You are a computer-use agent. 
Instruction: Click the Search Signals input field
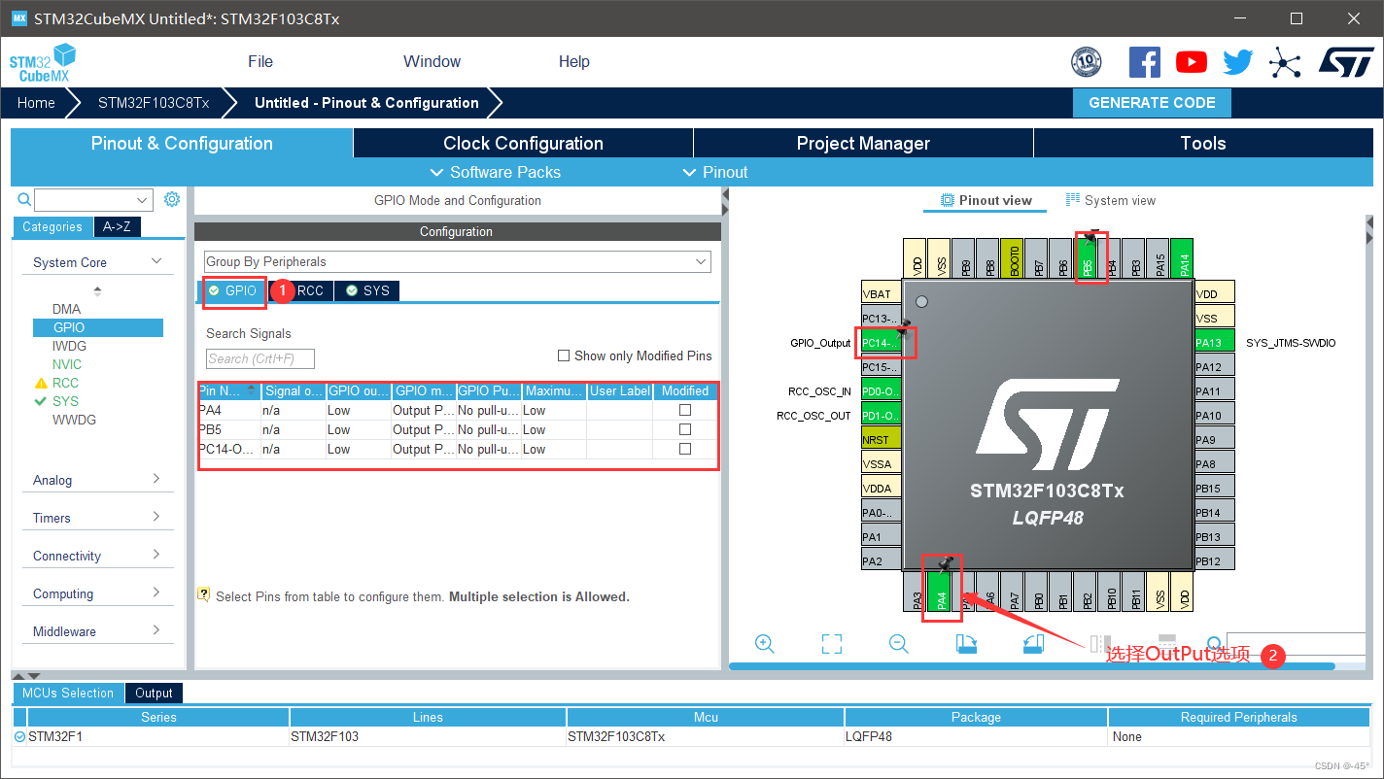(x=260, y=358)
